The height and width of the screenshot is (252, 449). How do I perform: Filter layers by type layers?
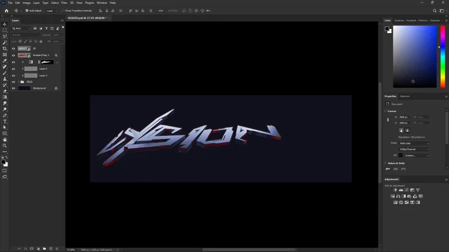[46, 28]
